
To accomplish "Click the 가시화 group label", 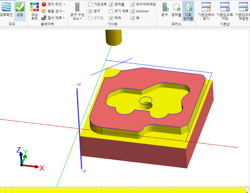I will pyautogui.click(x=112, y=24).
